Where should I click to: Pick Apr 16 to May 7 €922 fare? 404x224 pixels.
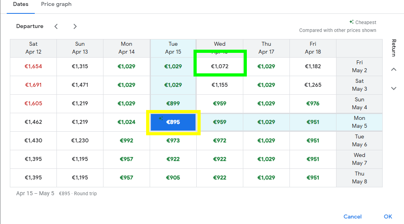[220, 159]
